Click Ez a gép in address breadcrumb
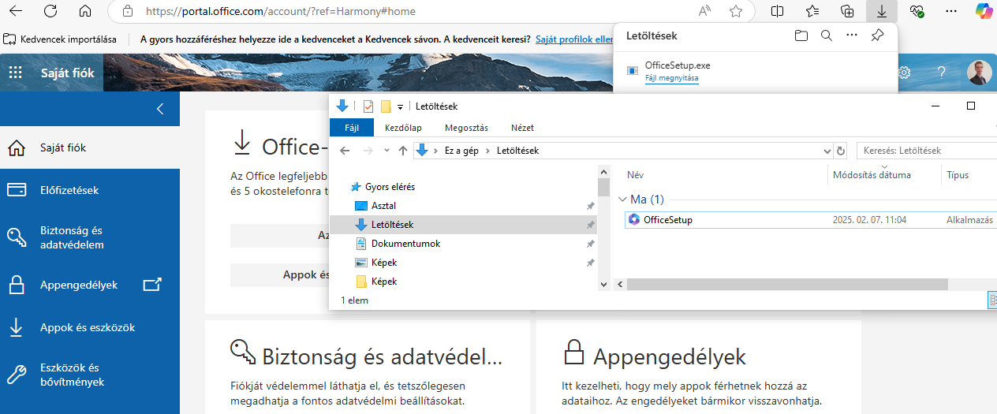 click(461, 151)
